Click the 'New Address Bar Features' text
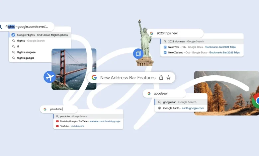Screen dimensions: 259x156 [x=128, y=78]
